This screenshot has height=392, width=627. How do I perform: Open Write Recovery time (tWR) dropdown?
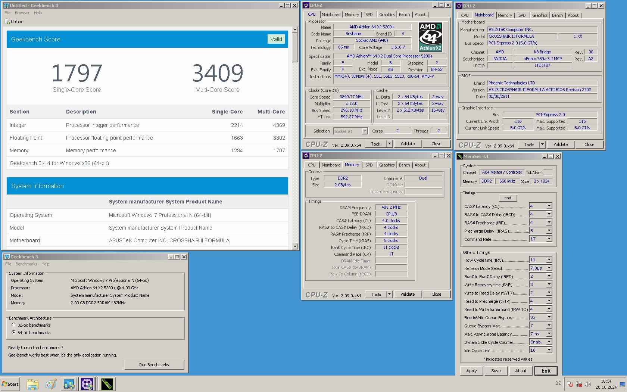point(549,284)
